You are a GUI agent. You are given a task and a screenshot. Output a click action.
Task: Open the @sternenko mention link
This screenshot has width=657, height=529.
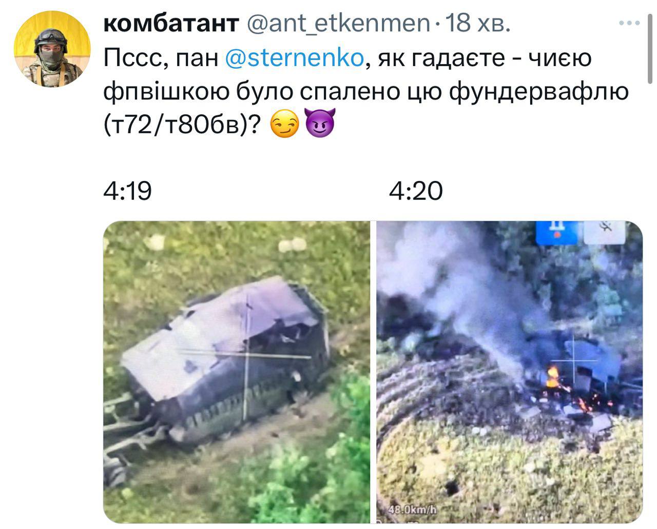(294, 58)
